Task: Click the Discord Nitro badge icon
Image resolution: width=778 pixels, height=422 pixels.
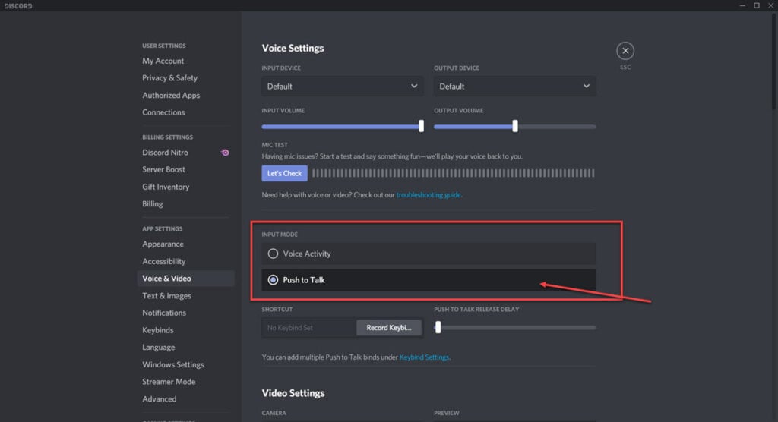Action: (x=225, y=153)
